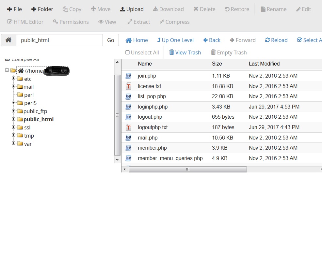The height and width of the screenshot is (266, 322).
Task: Expand the mail folder in tree
Action: (14, 86)
